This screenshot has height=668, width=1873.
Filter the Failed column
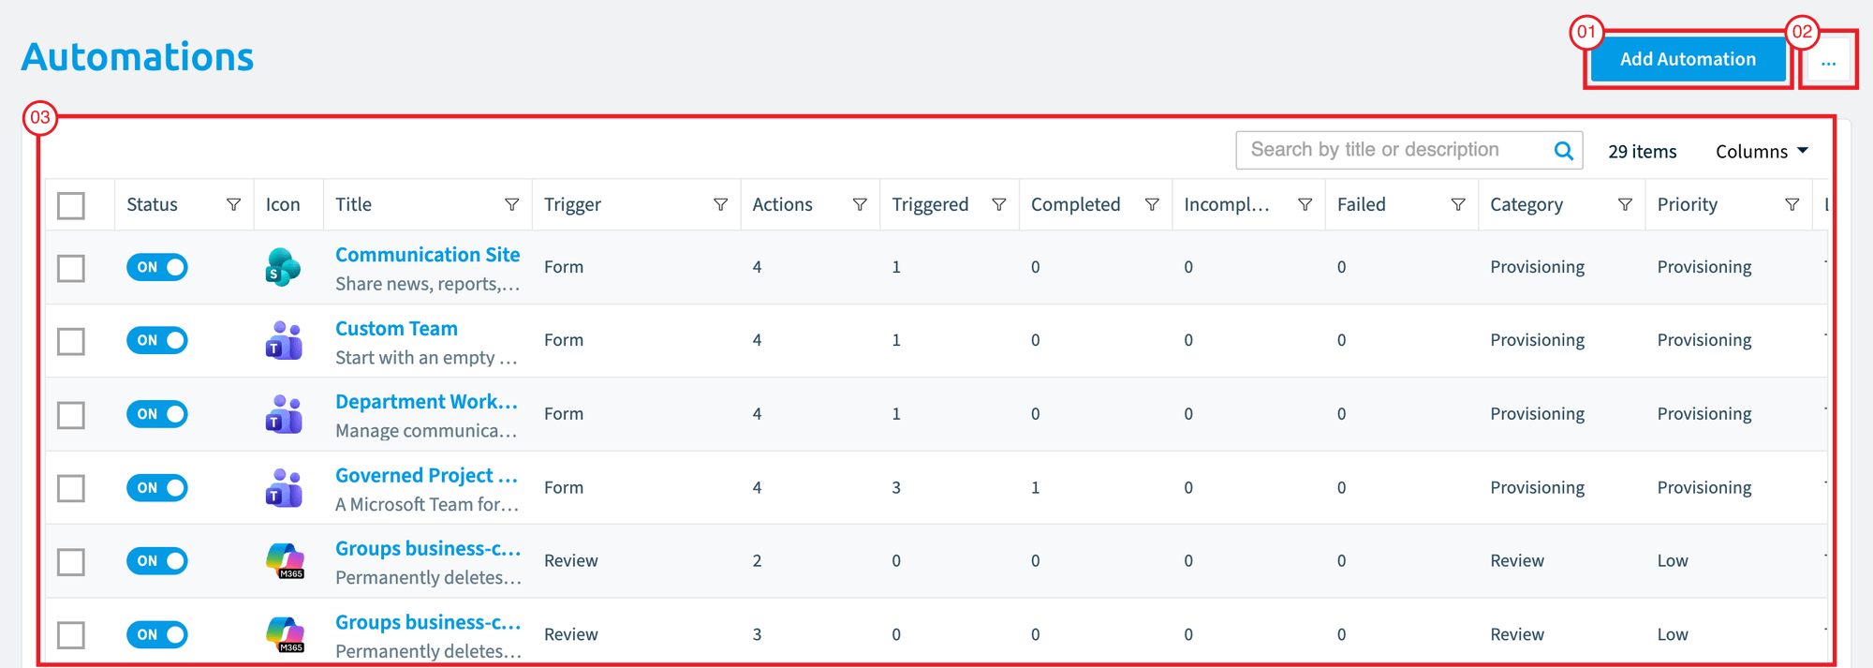[1458, 204]
